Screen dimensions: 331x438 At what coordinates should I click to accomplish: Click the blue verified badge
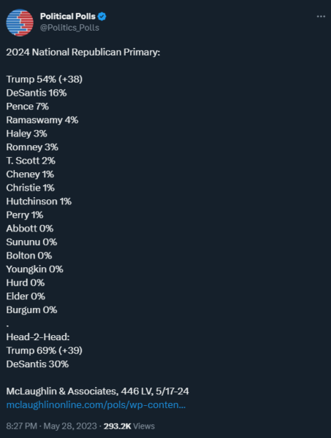(x=102, y=17)
